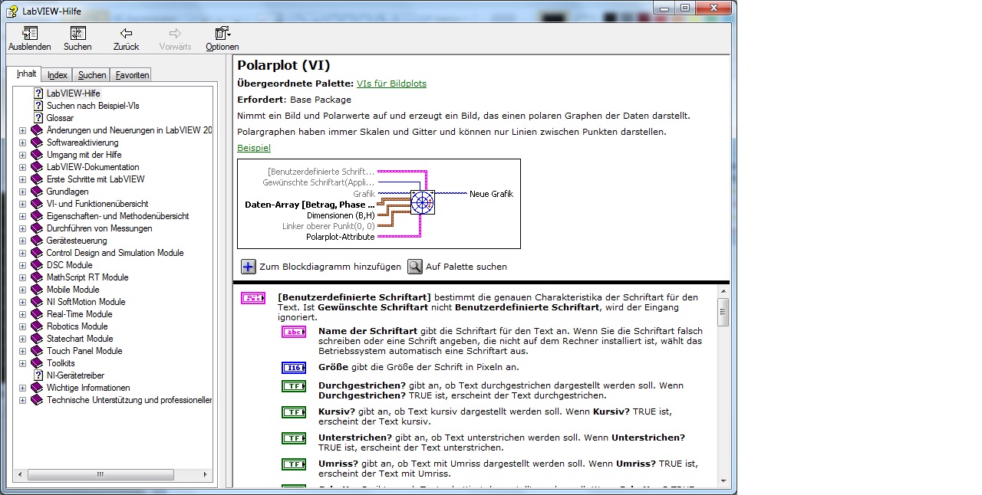Viewport: 982px width, 495px height.
Task: Click the abc string icon for Name der Schriftart
Action: [294, 332]
